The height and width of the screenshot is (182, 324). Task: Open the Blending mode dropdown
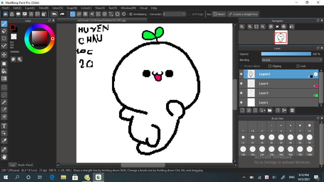tap(291, 60)
